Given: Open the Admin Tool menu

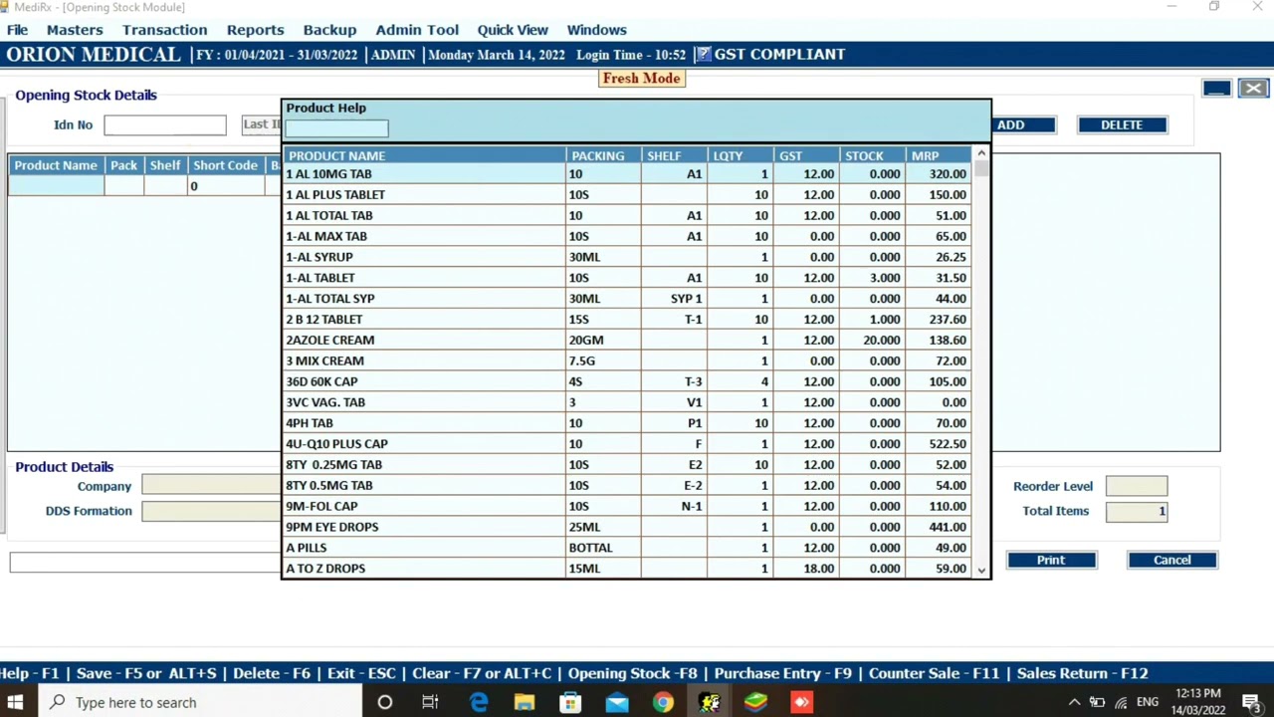Looking at the screenshot, I should pos(417,30).
